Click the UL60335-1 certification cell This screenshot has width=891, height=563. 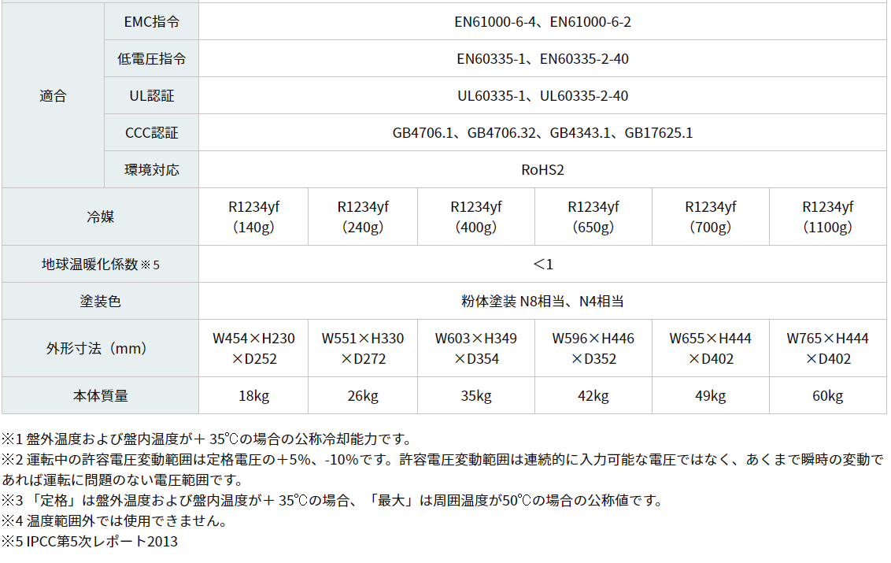pyautogui.click(x=542, y=96)
